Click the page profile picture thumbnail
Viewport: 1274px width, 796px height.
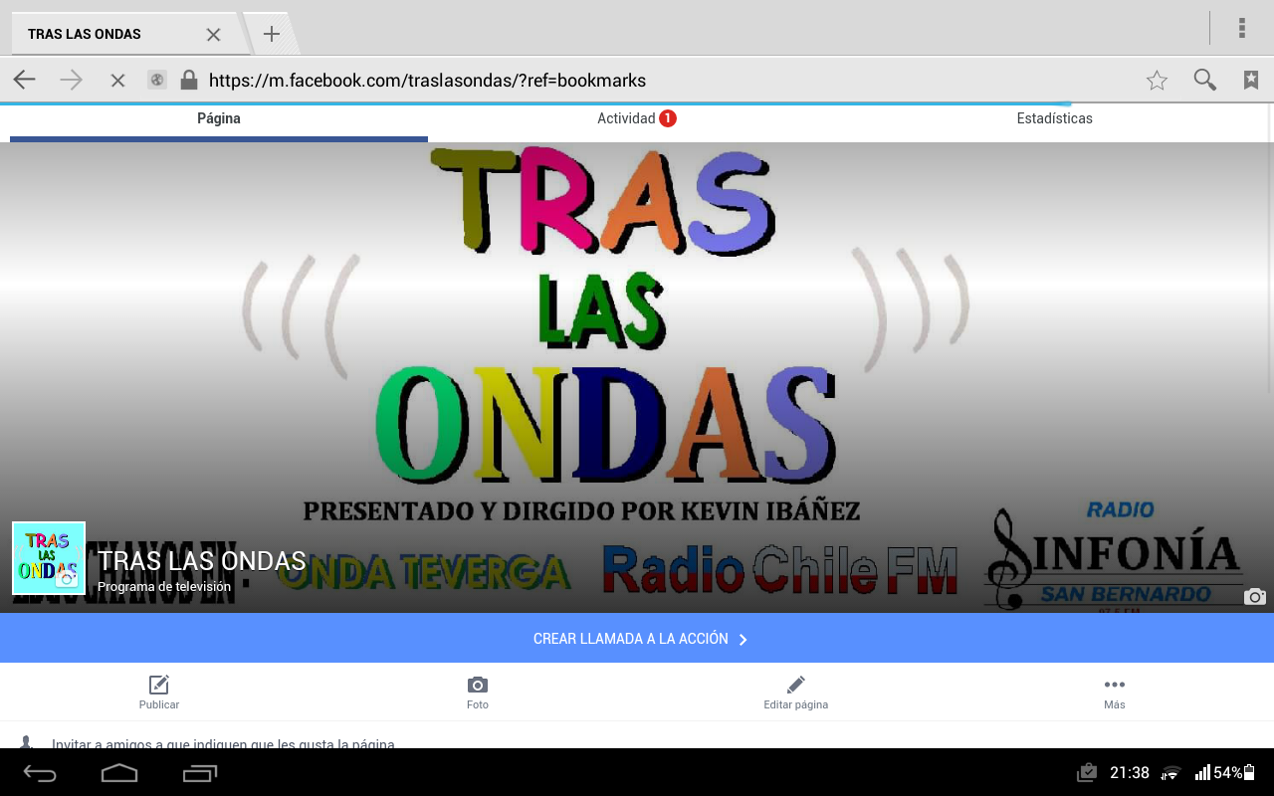49,558
